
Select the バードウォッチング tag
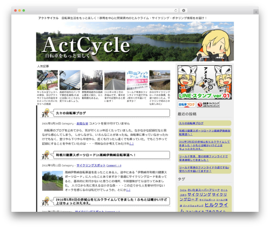point(193,205)
